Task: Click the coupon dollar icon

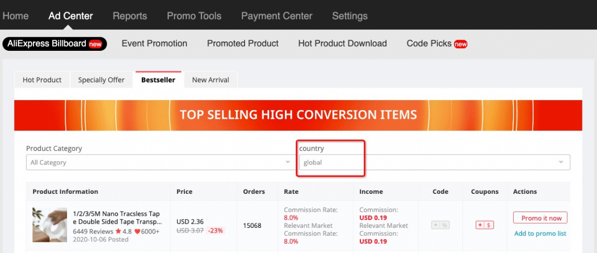Action: pos(484,225)
